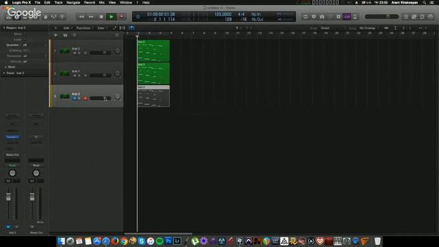Open the Drag No Overlap dropdown
Image resolution: width=439 pixels, height=247 pixels.
pyautogui.click(x=368, y=28)
